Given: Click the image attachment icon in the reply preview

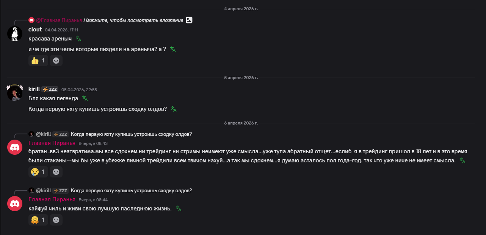Looking at the screenshot, I should tap(189, 20).
